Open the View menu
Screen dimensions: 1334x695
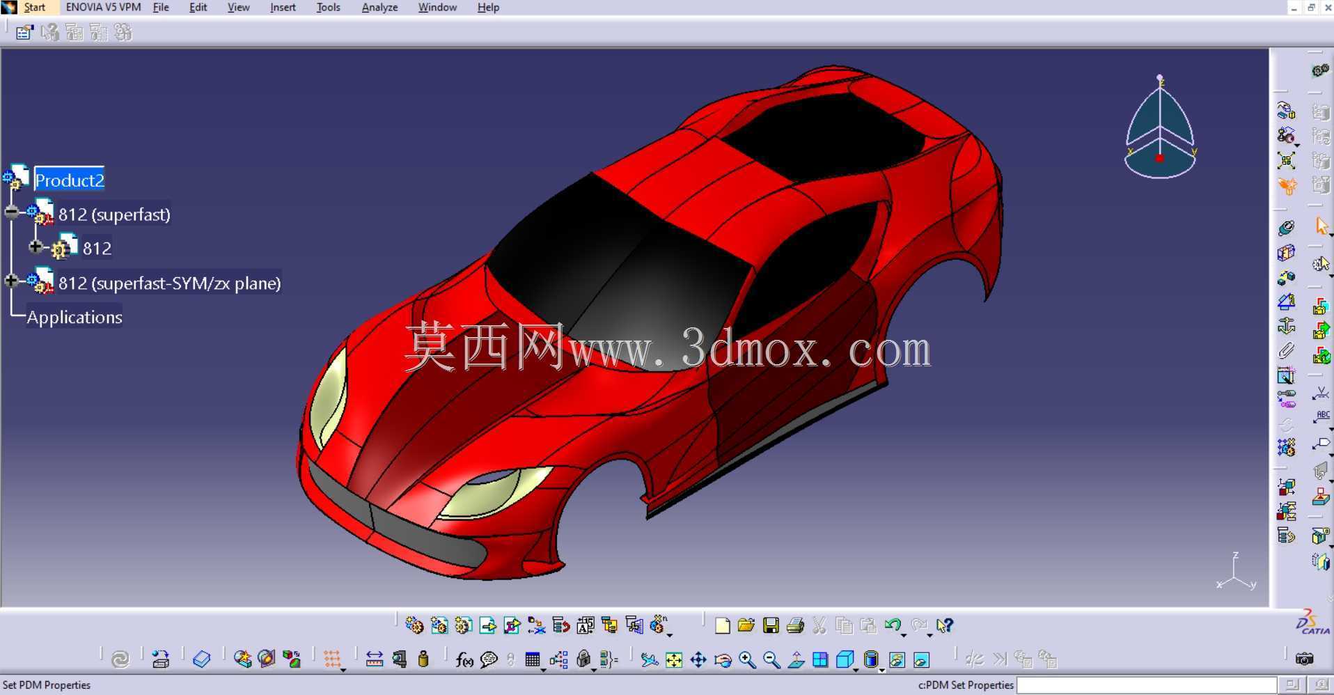pos(238,7)
